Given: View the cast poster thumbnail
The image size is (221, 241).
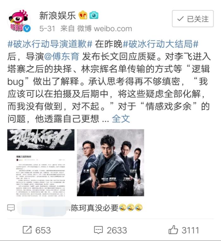Looking at the screenshot, I should point(110,163).
